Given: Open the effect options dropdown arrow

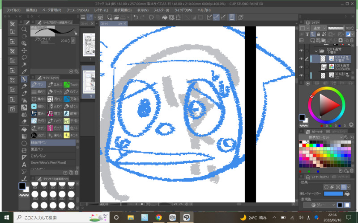Looking at the screenshot, I should (x=349, y=187).
